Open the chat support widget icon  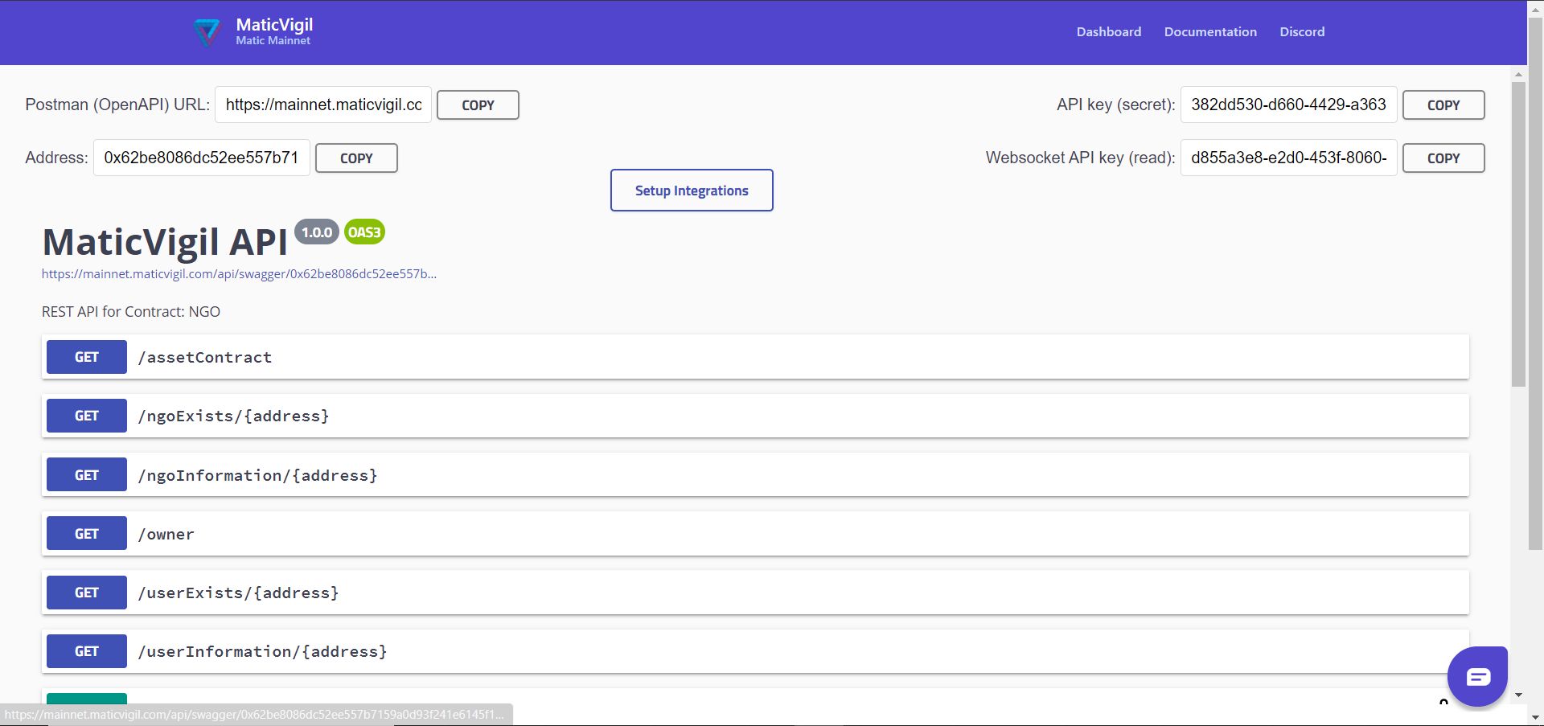point(1477,676)
